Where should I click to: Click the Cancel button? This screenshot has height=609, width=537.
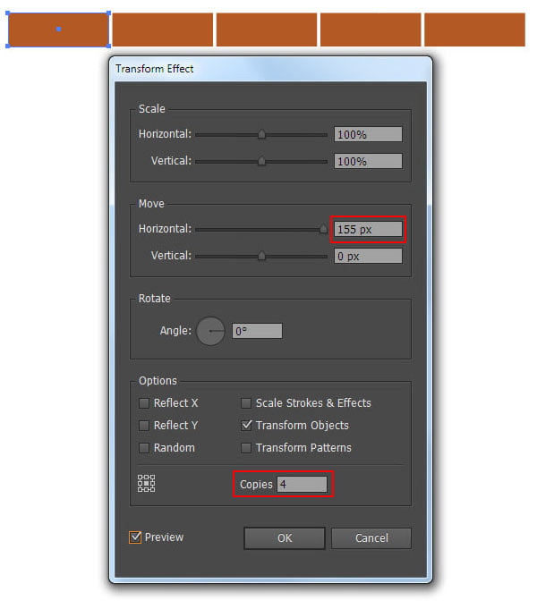pos(371,538)
